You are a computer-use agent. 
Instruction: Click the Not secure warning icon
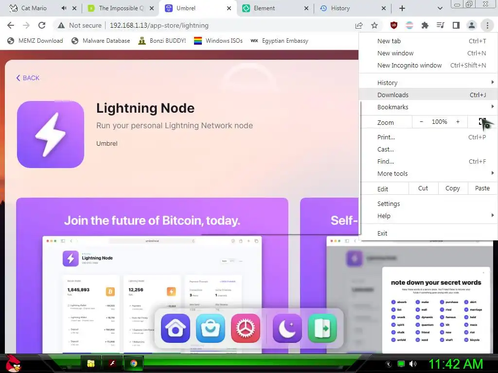pyautogui.click(x=61, y=25)
